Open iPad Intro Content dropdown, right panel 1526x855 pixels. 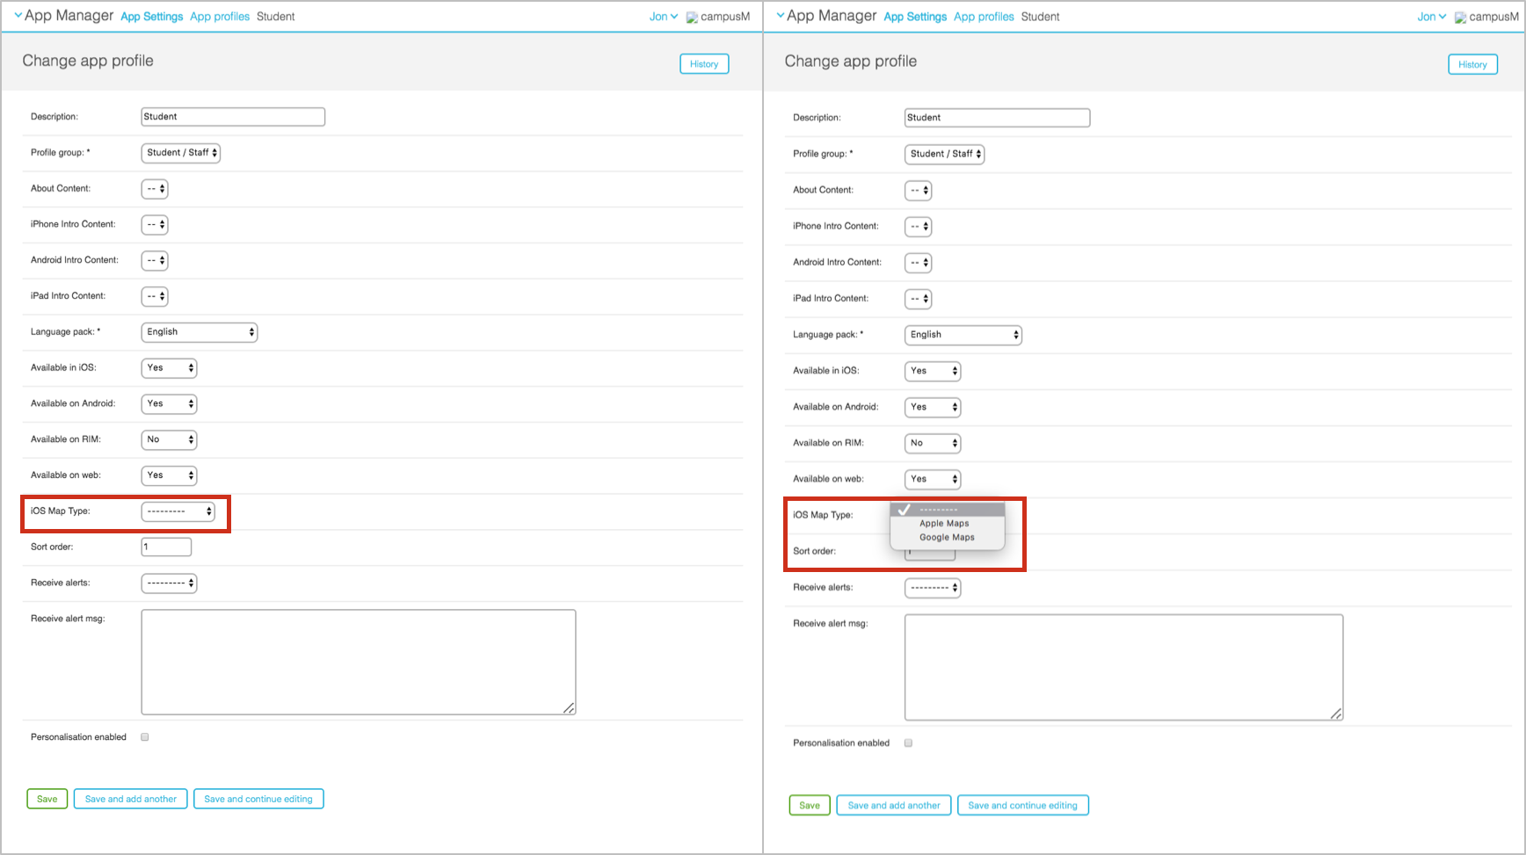pos(918,299)
